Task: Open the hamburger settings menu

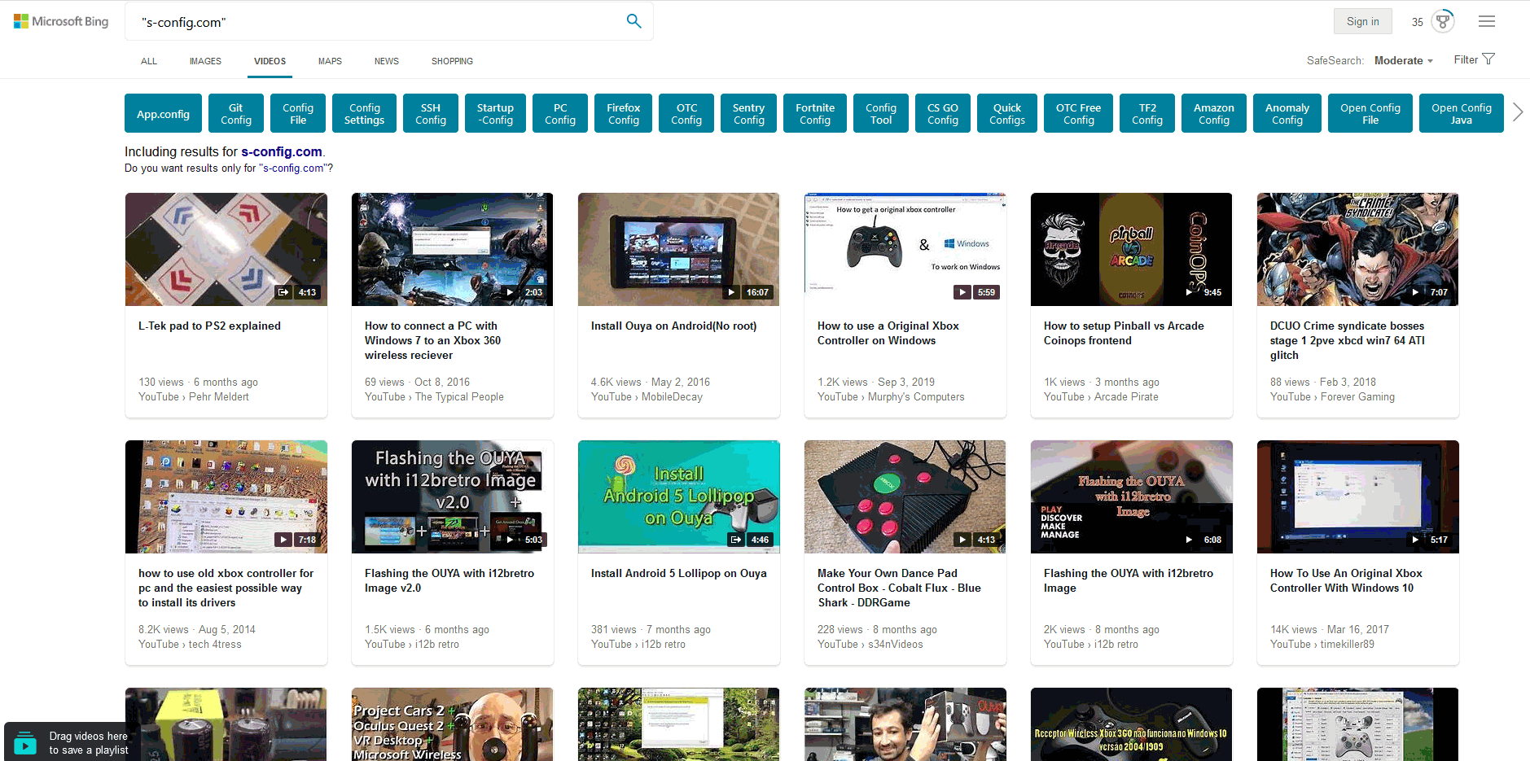Action: click(1487, 21)
